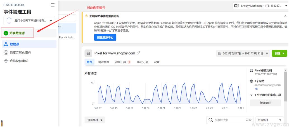Click the accounts.shopyy.com website text

tap(268, 85)
